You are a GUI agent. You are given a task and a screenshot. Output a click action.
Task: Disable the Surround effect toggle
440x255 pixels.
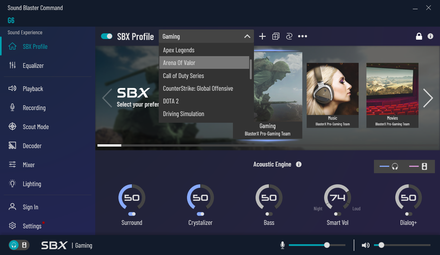pyautogui.click(x=132, y=214)
